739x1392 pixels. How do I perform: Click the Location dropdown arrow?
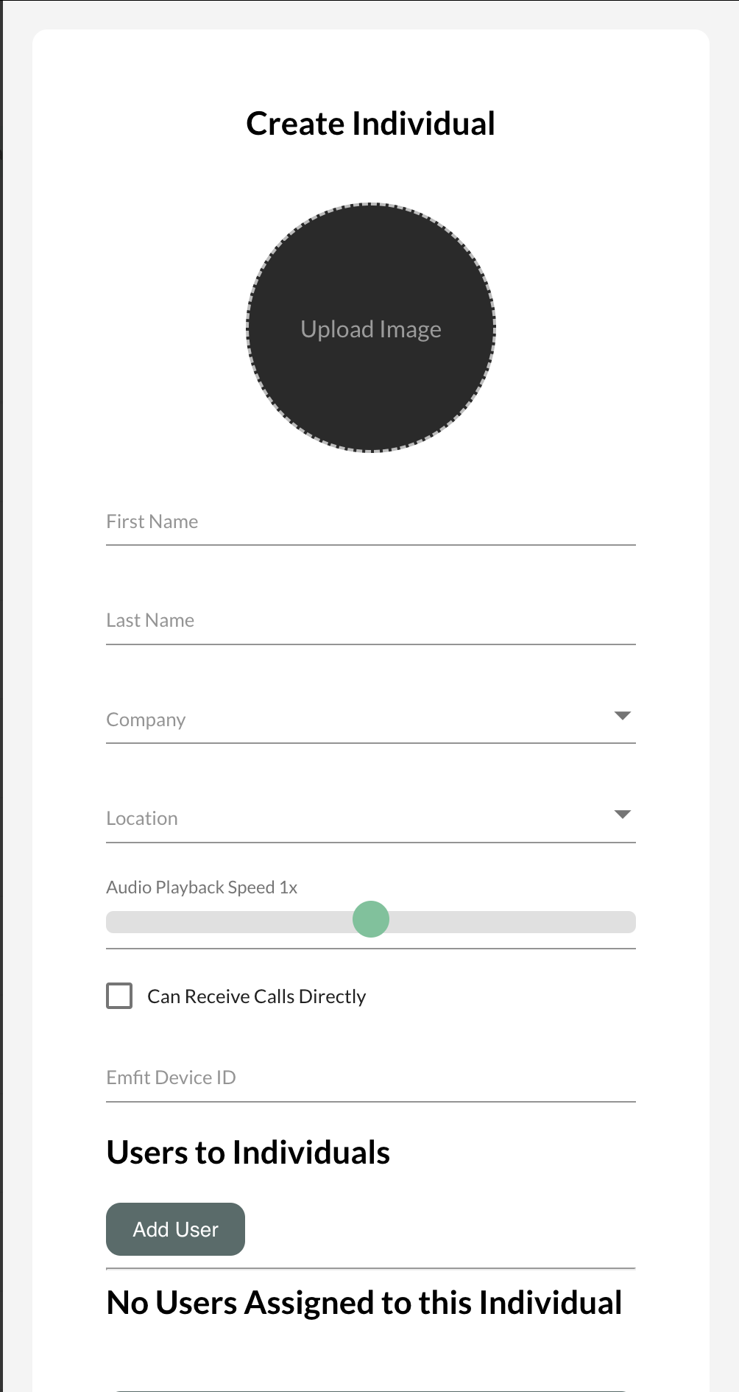[623, 815]
